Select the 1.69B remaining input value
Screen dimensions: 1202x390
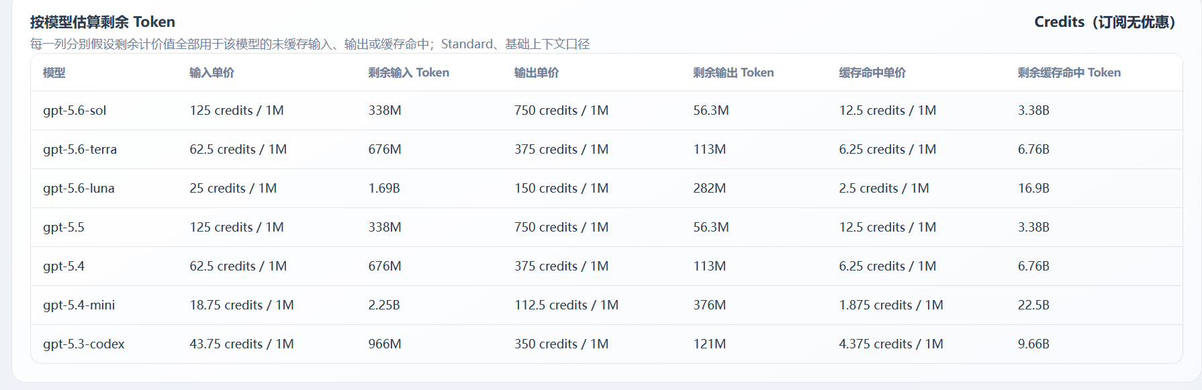point(384,188)
